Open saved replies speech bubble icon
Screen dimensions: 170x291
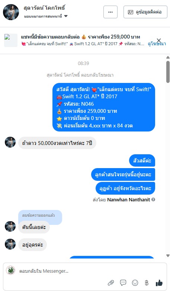pyautogui.click(x=123, y=283)
